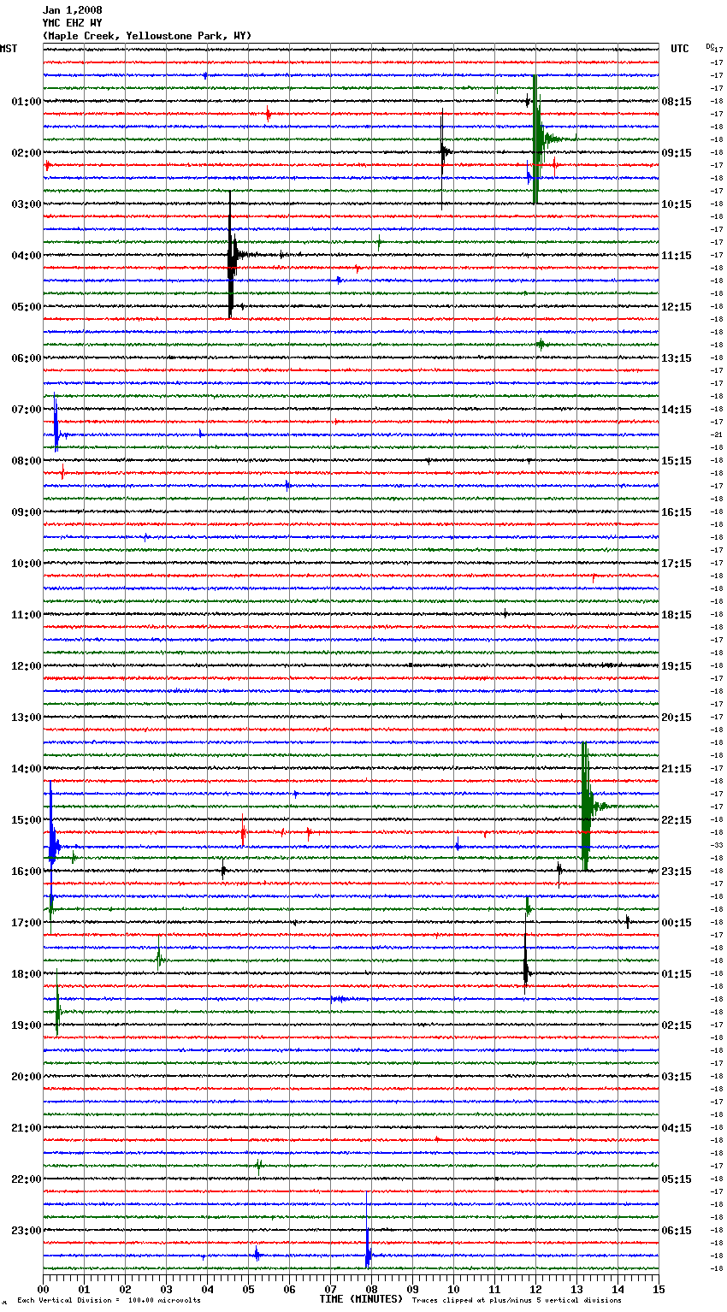
Task: Click the 21:15 UTC time label
Action: (x=677, y=769)
